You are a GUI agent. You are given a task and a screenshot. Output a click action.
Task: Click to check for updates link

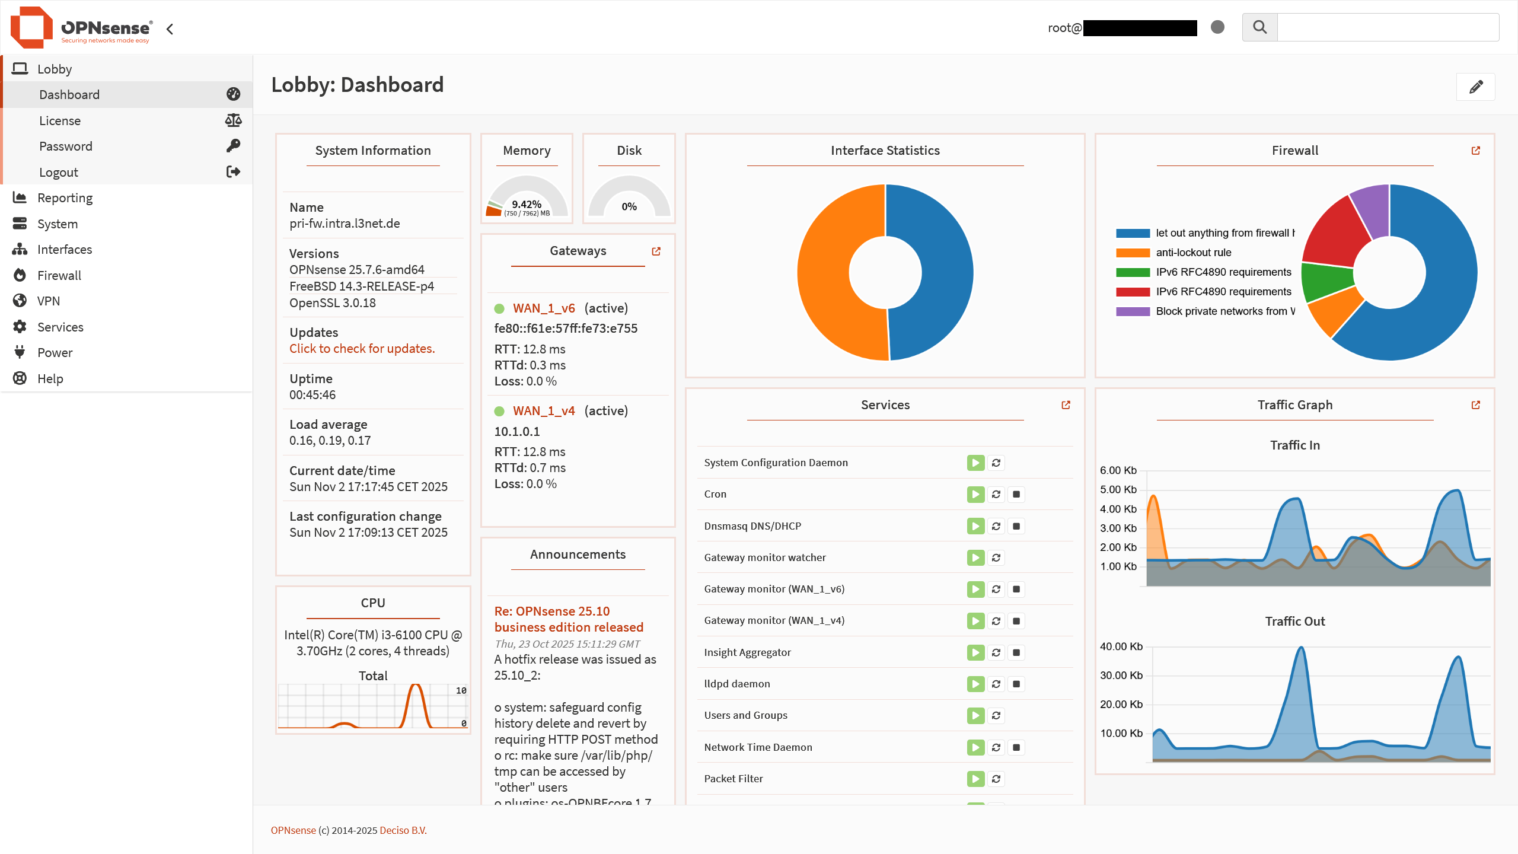[x=362, y=349]
